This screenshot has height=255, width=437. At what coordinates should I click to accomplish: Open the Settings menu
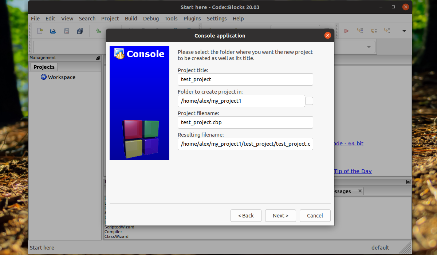(x=217, y=18)
